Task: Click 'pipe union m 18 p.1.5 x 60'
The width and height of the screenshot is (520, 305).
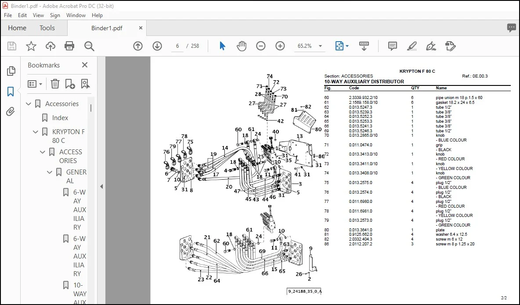Action: pyautogui.click(x=459, y=98)
